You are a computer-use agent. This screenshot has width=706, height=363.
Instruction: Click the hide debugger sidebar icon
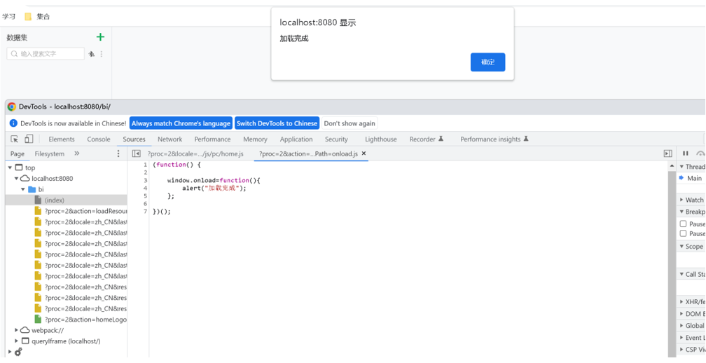pyautogui.click(x=667, y=153)
